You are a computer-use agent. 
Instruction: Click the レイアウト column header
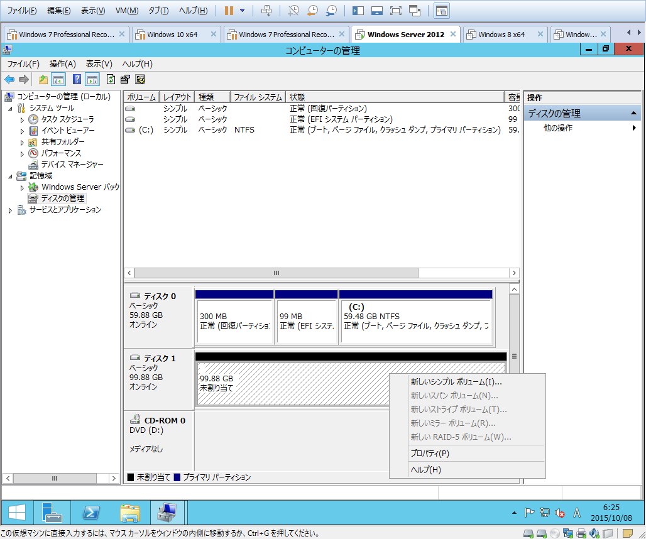pos(177,97)
